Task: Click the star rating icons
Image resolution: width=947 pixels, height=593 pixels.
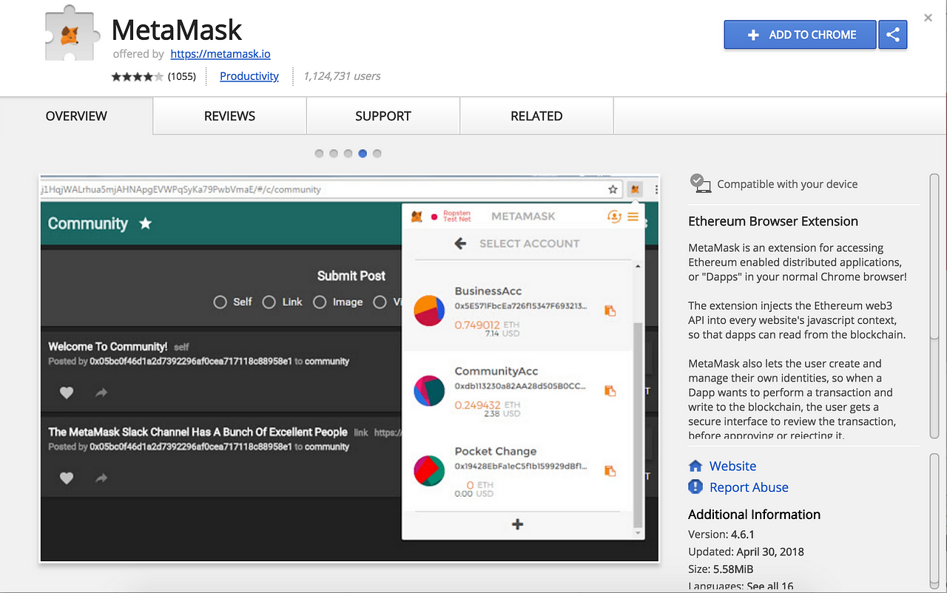Action: pos(137,76)
